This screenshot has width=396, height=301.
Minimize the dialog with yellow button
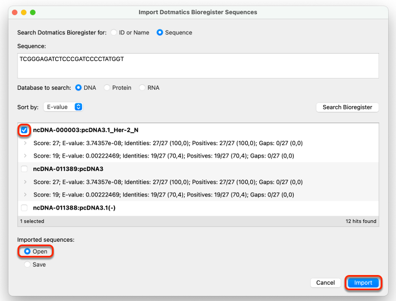pyautogui.click(x=24, y=12)
